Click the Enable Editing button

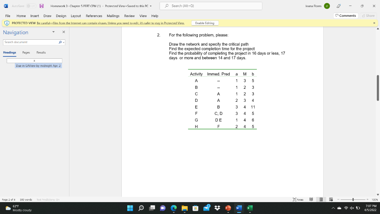tap(205, 23)
